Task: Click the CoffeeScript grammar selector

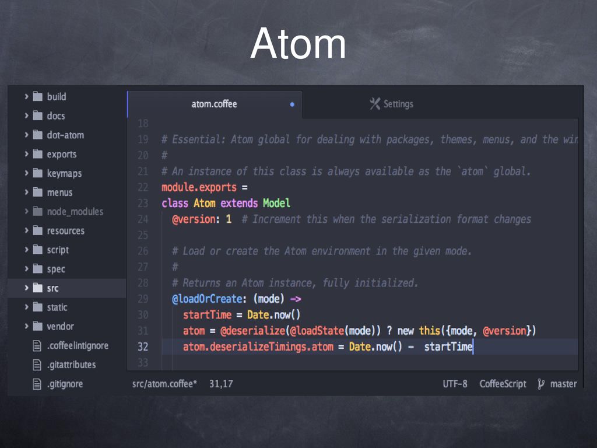Action: (503, 384)
